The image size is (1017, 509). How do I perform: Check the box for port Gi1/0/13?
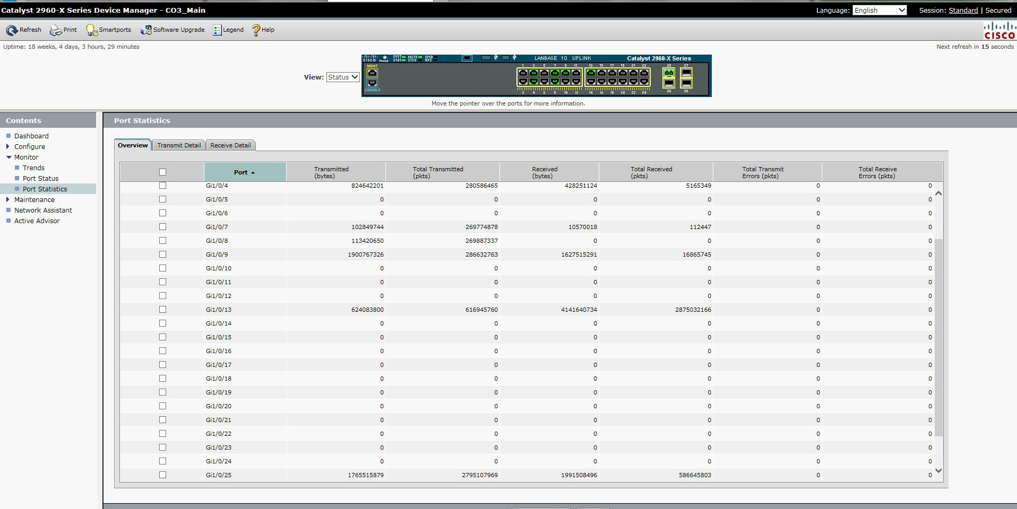coord(162,310)
